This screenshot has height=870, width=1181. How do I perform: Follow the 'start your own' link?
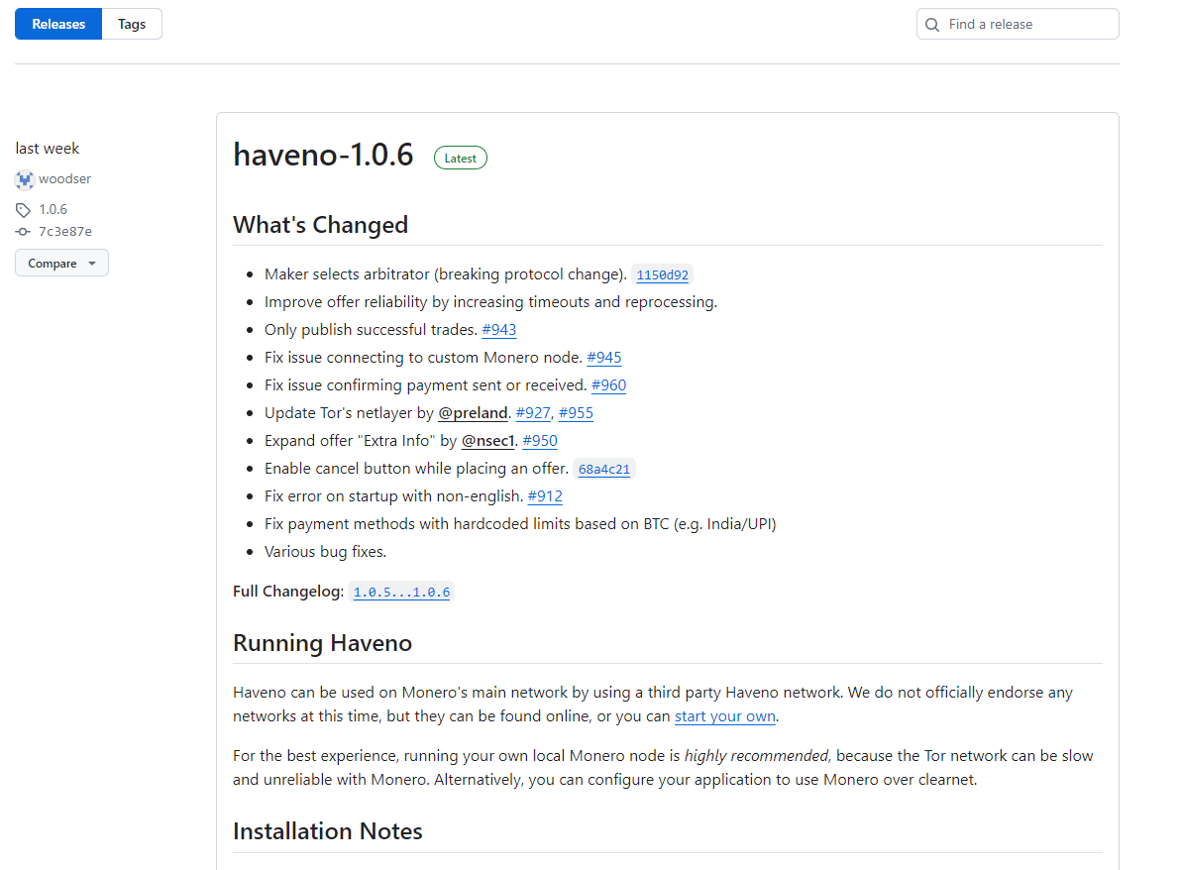[x=725, y=716]
